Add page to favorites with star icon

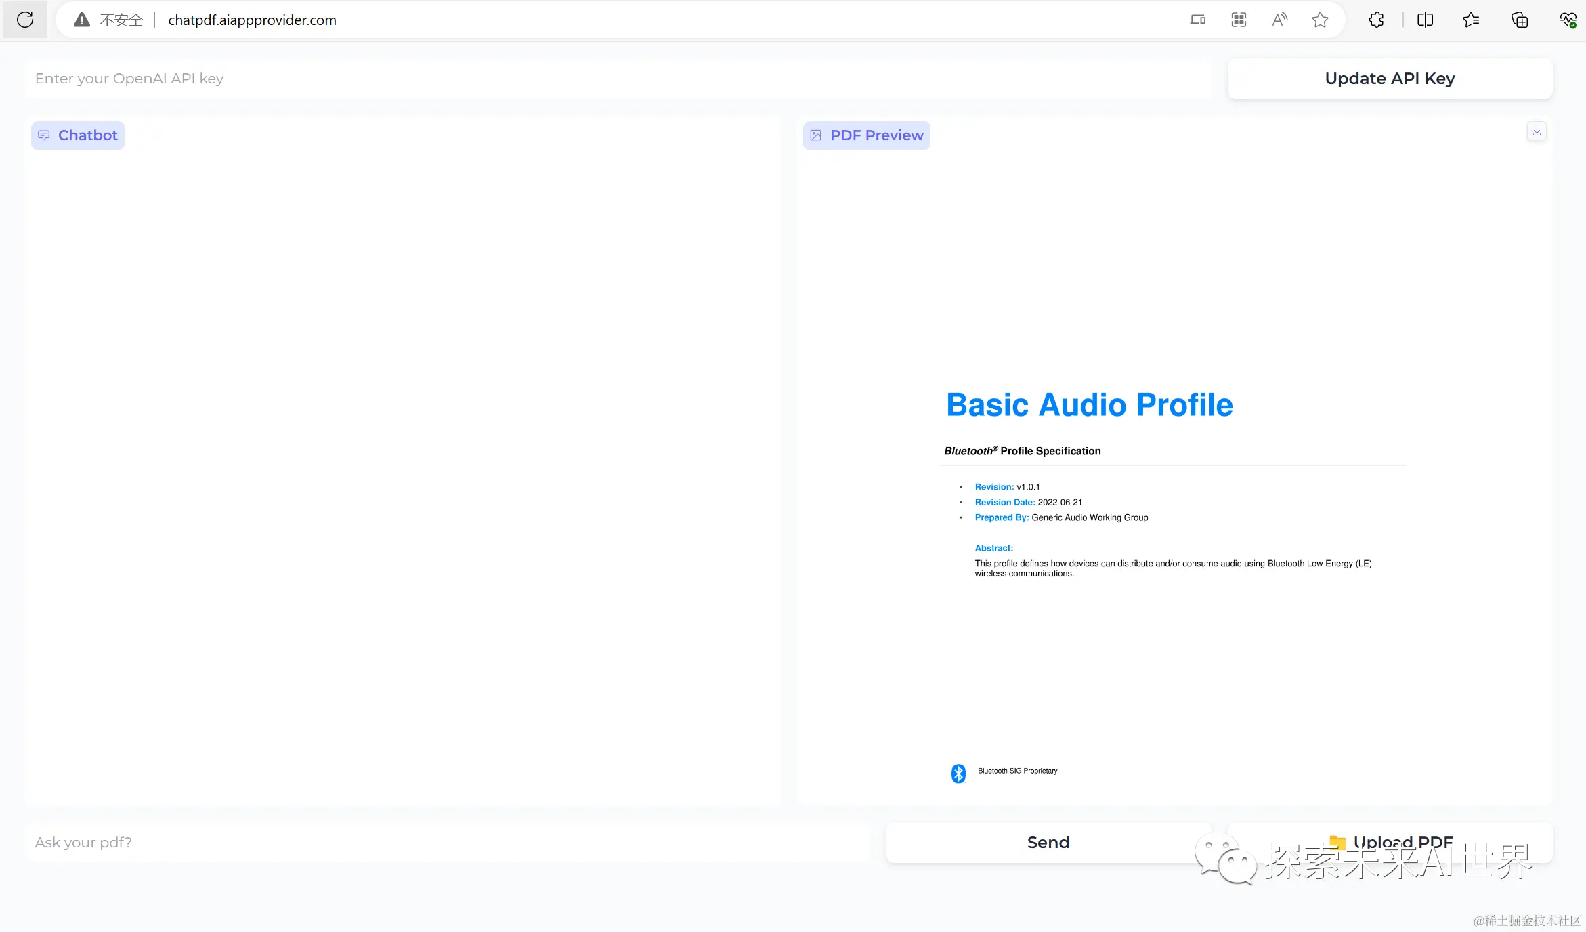click(1320, 20)
